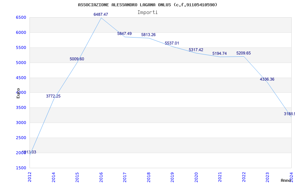Click the 2015 x-axis year label

[77, 177]
